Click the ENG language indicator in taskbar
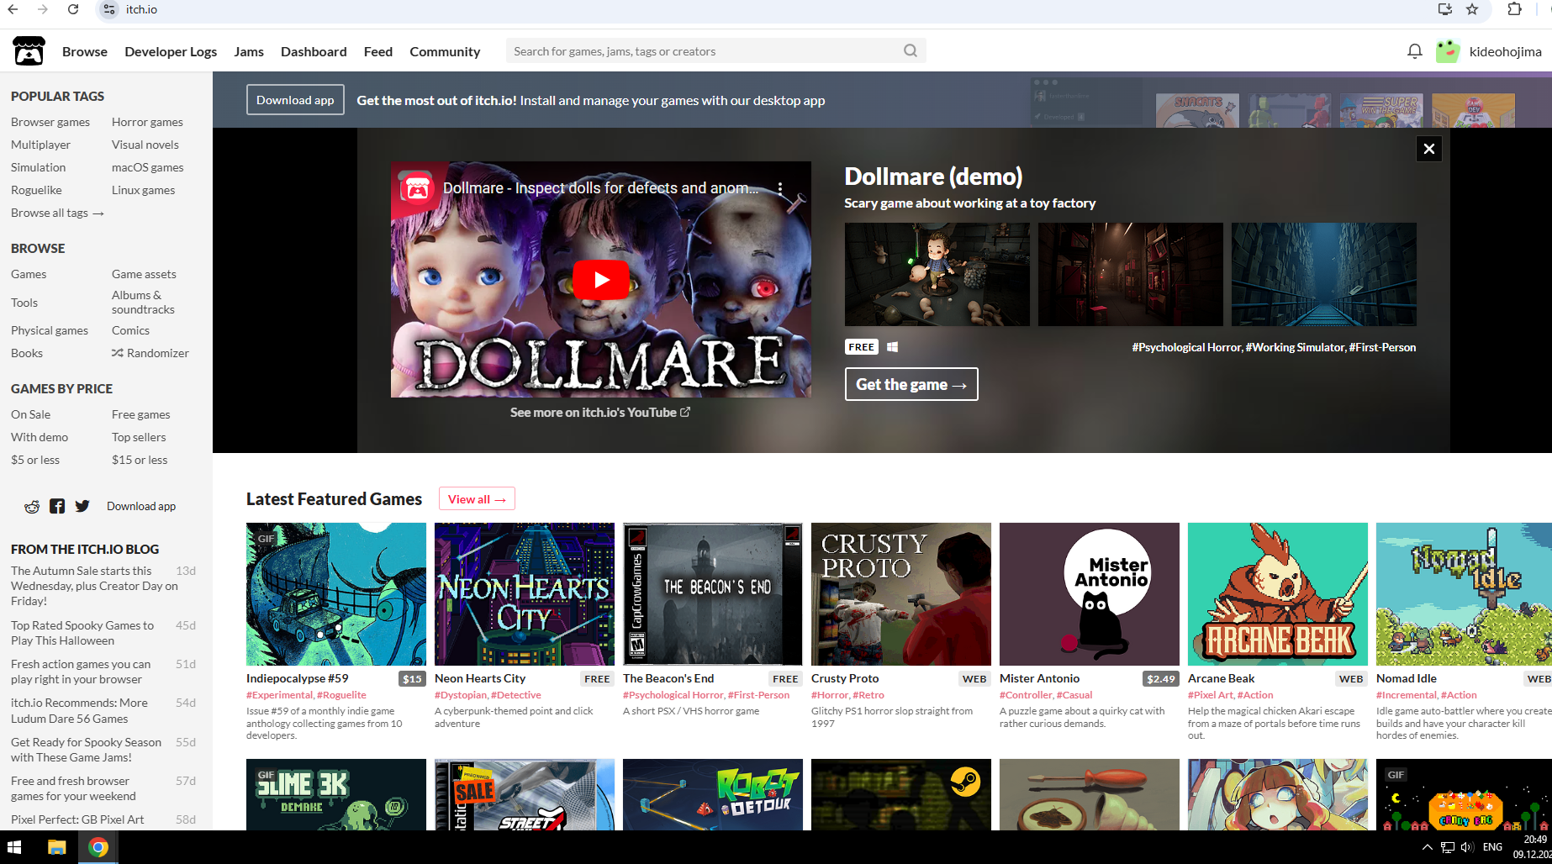1552x864 pixels. click(x=1492, y=847)
